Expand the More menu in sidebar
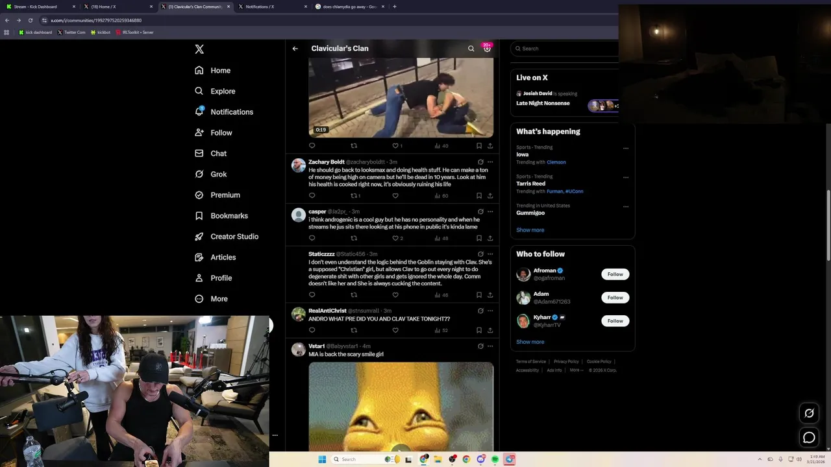This screenshot has height=467, width=831. pos(211,298)
